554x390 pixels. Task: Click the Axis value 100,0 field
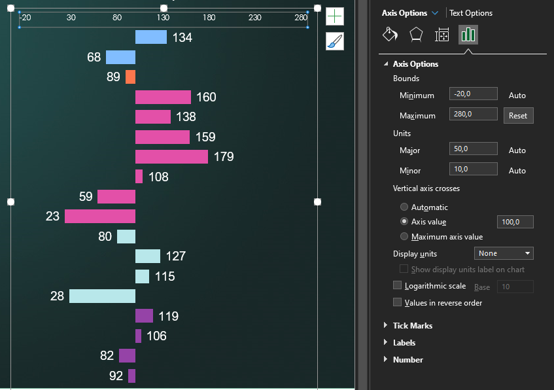coord(515,222)
